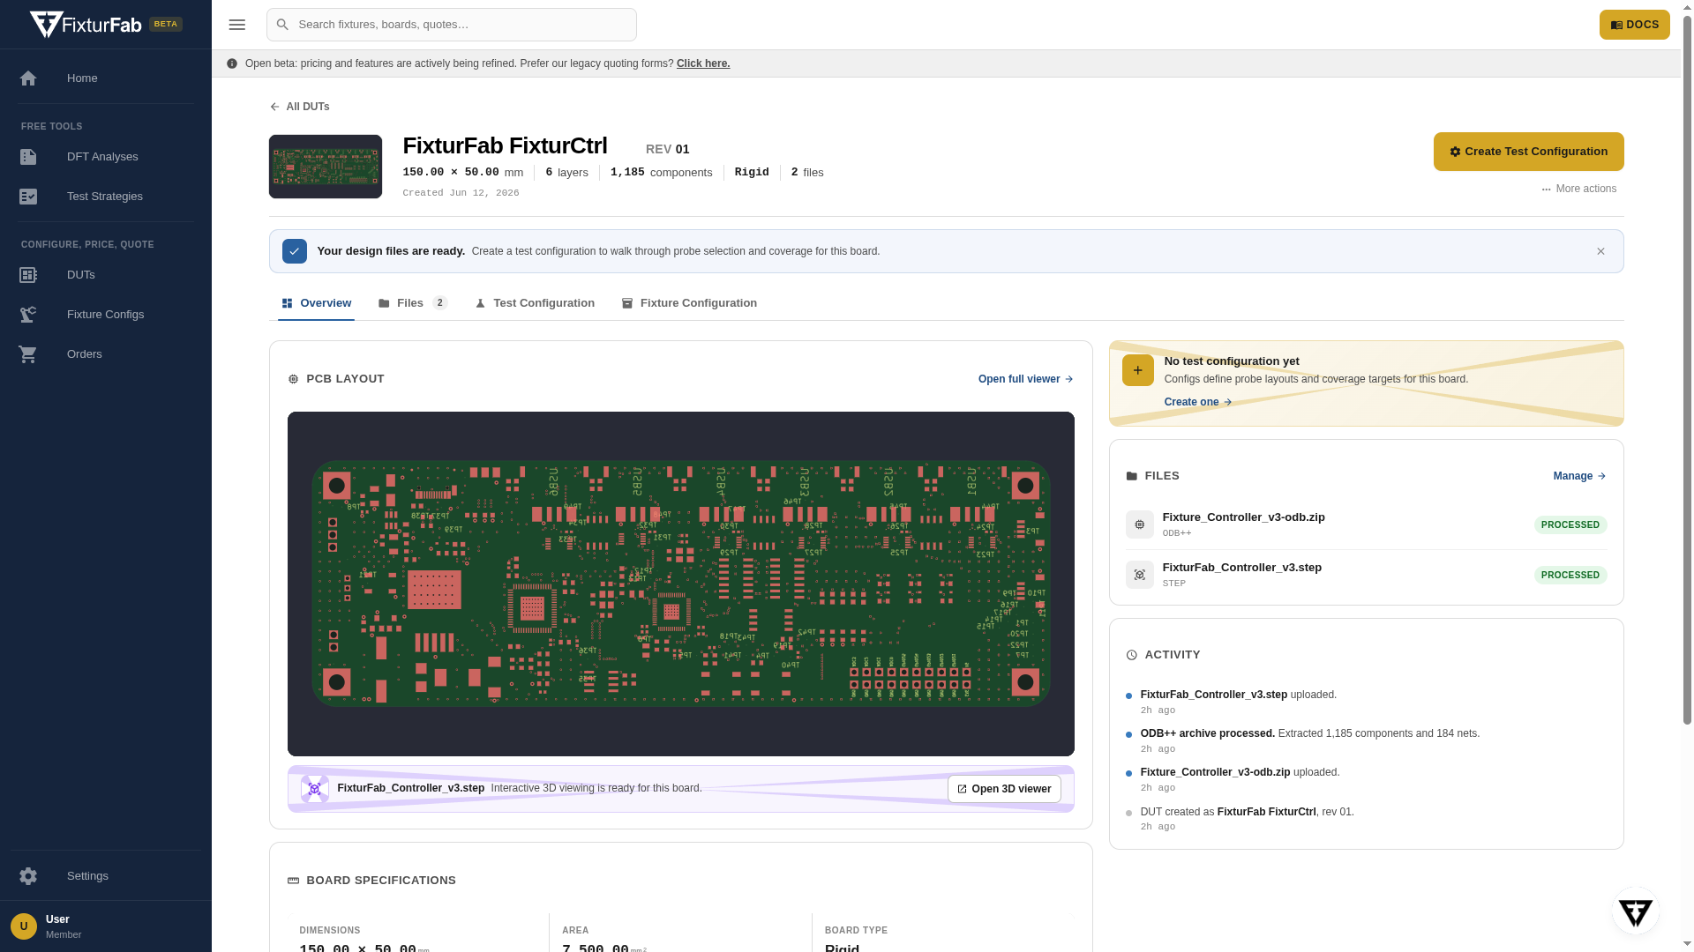Viewport: 1694px width, 952px height.
Task: Click the Home sidebar icon
Action: click(28, 78)
